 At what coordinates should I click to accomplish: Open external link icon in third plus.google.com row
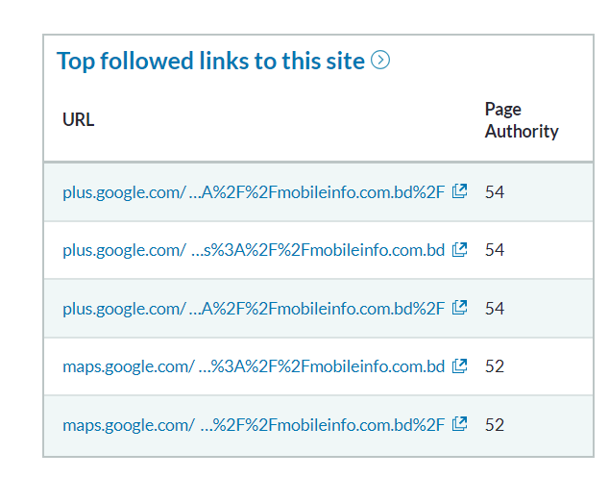460,308
